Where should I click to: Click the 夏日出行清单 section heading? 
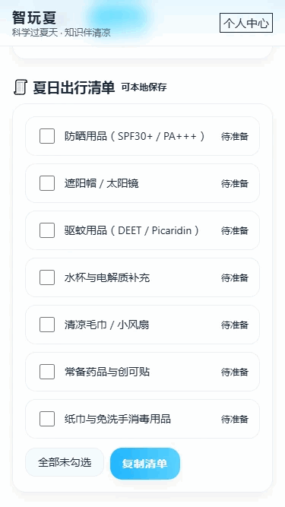(x=74, y=87)
